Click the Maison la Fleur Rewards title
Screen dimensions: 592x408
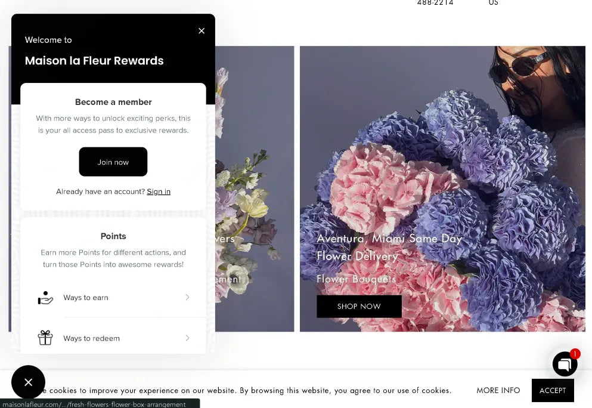94,60
